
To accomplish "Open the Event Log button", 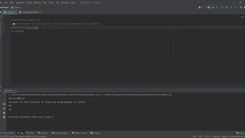I will point(241,133).
